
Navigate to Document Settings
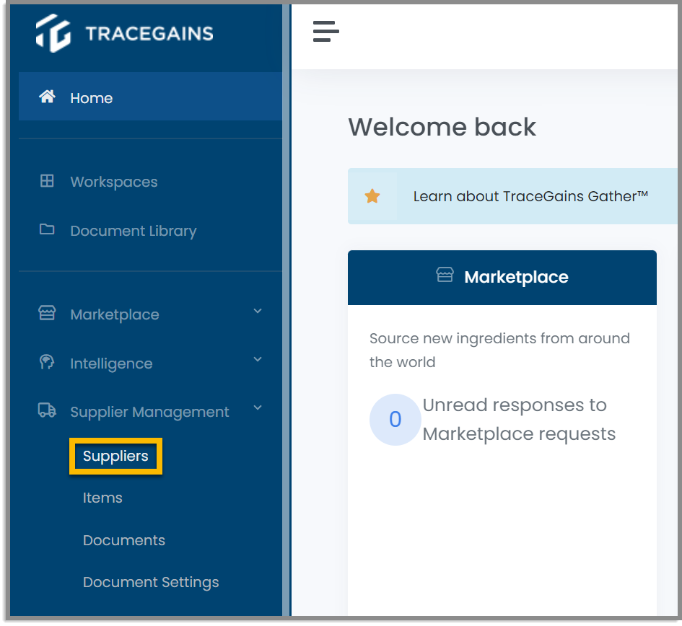[x=151, y=582]
